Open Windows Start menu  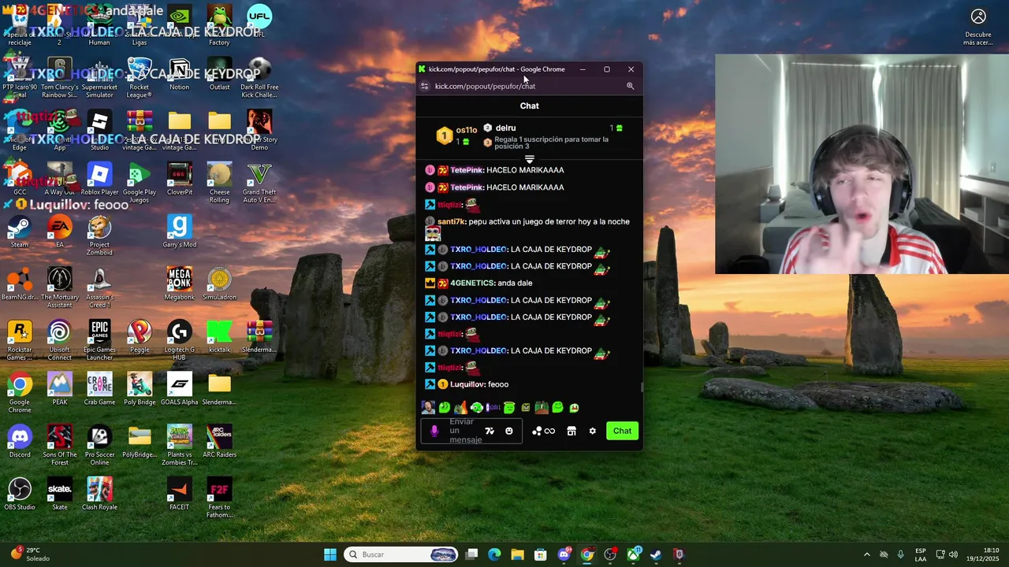(330, 554)
